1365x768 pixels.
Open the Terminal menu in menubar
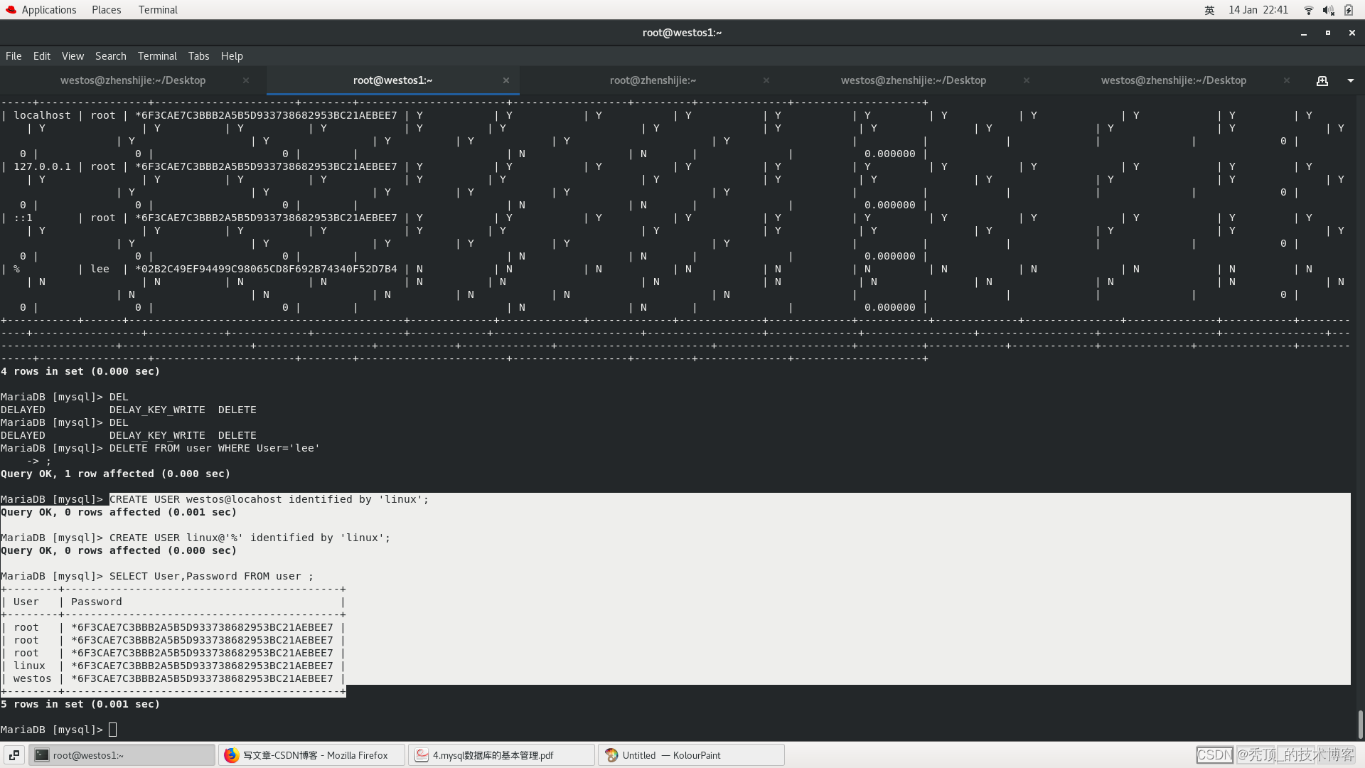(x=157, y=56)
